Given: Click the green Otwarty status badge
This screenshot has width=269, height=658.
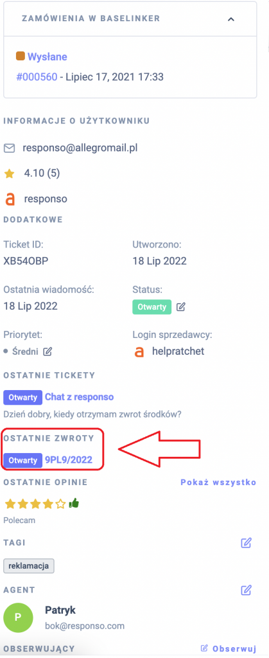Looking at the screenshot, I should [152, 307].
